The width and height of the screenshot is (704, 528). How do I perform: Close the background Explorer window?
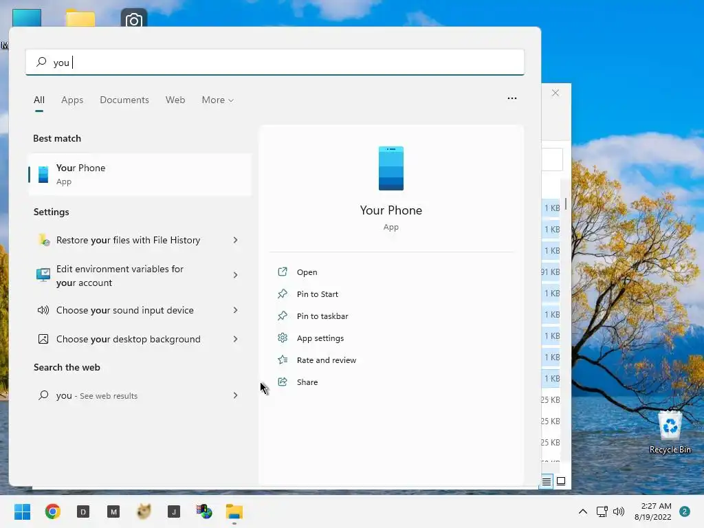pyautogui.click(x=555, y=93)
